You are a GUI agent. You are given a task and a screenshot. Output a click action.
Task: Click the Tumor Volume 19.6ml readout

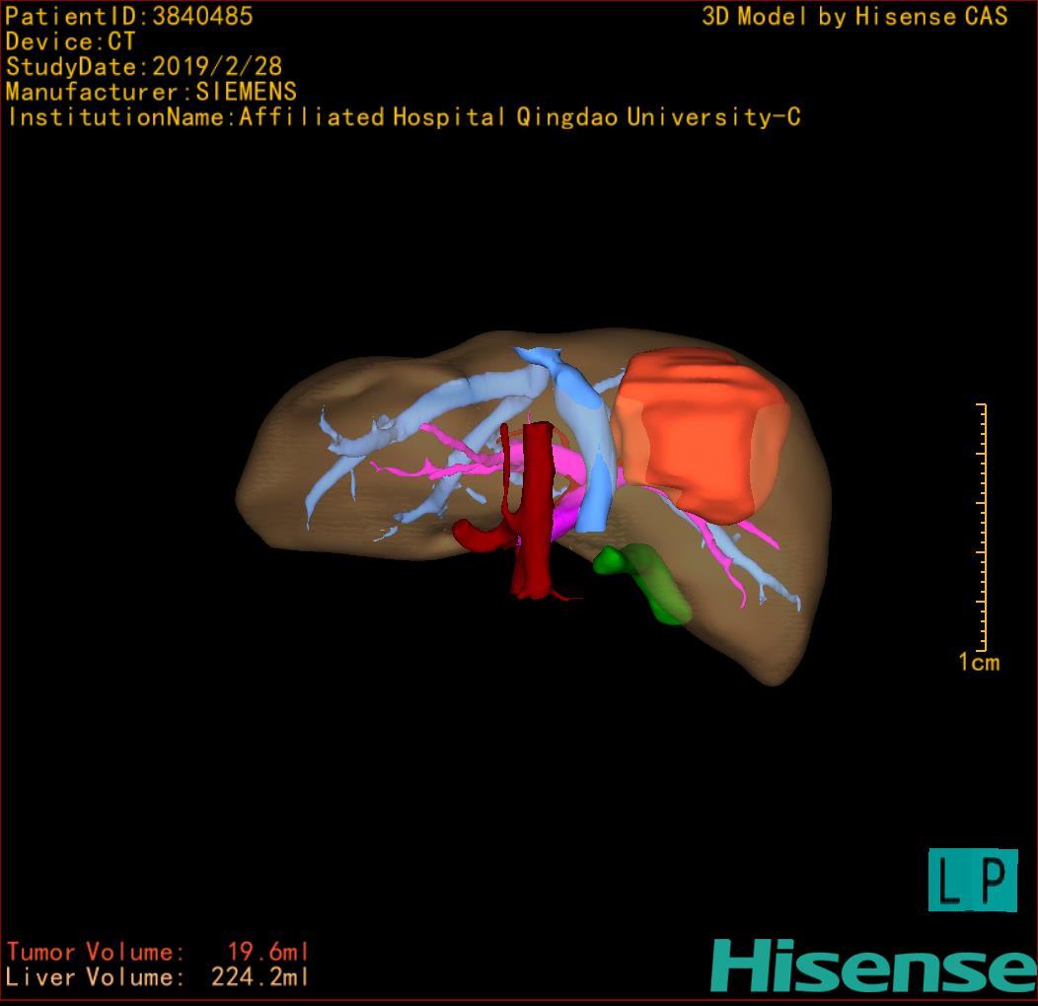(158, 953)
